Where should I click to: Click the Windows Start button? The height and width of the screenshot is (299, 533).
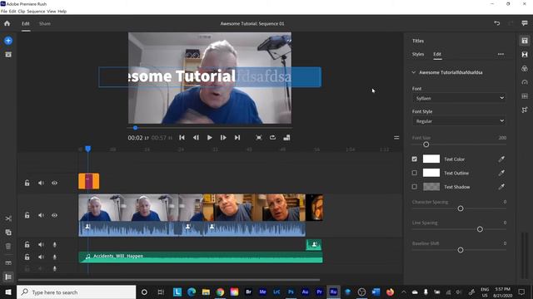coord(8,292)
